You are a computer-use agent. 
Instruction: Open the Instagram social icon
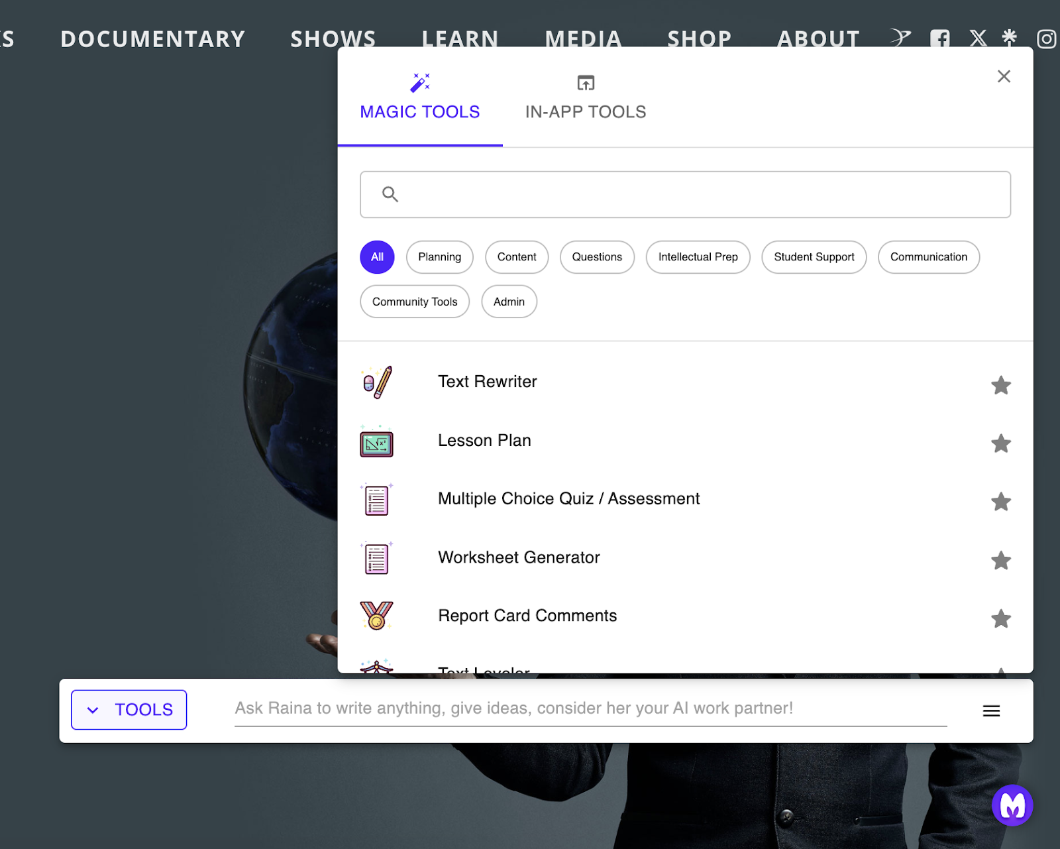[1046, 38]
